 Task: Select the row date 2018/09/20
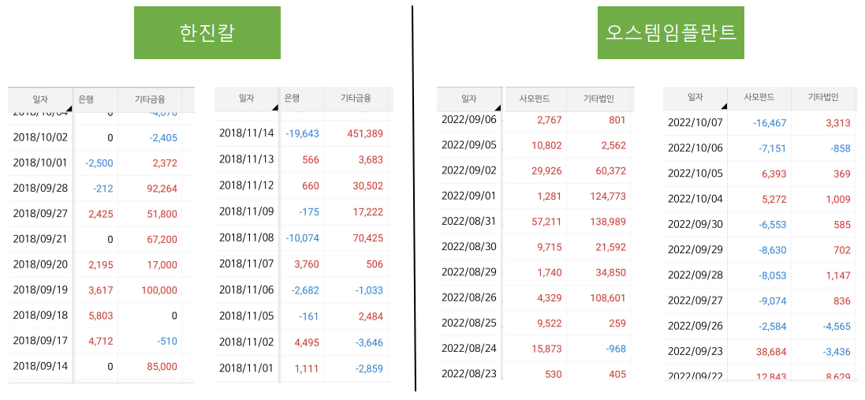(40, 264)
